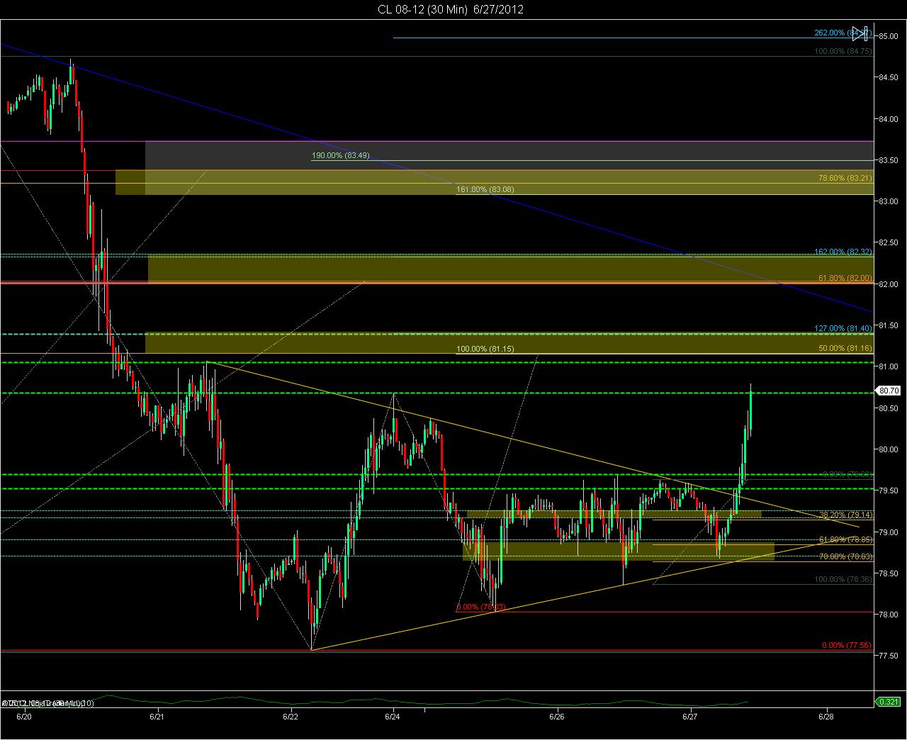This screenshot has width=907, height=740.
Task: Click the 6/28 date on time axis
Action: pos(826,717)
